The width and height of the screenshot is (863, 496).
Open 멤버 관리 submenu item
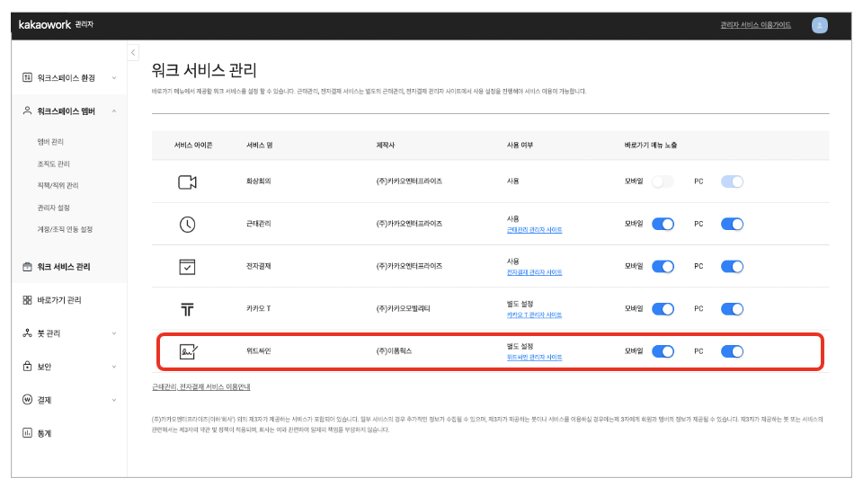click(50, 141)
